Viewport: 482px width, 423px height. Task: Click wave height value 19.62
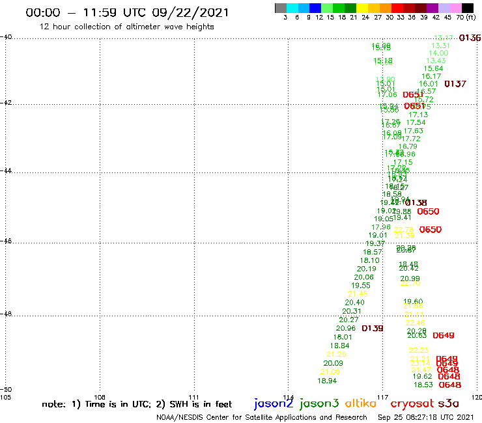point(422,376)
